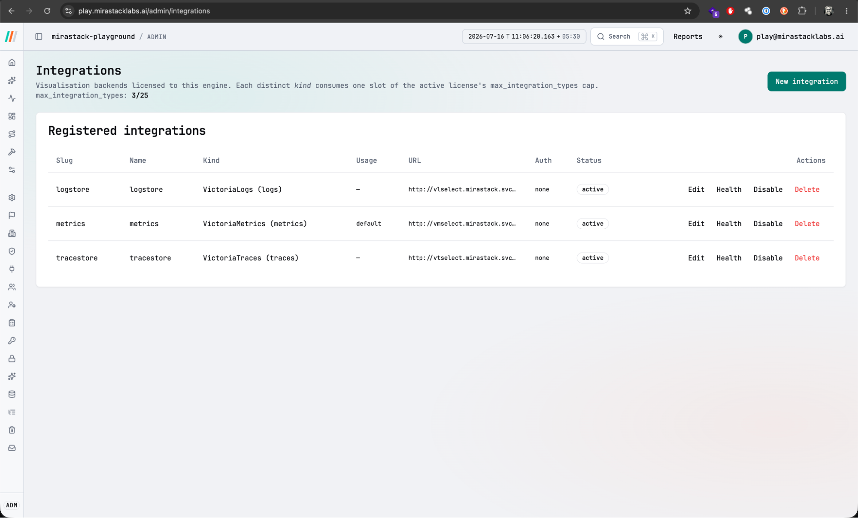
Task: Disable the tracestore integration
Action: [x=767, y=258]
